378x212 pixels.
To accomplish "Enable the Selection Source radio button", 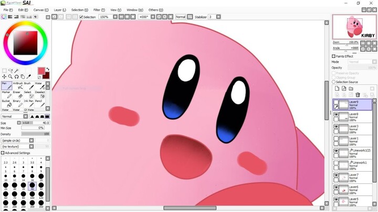I will pos(334,82).
